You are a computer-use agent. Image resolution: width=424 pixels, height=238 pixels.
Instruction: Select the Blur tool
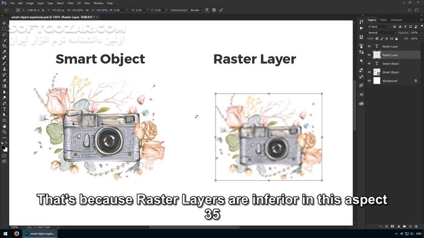tap(4, 92)
